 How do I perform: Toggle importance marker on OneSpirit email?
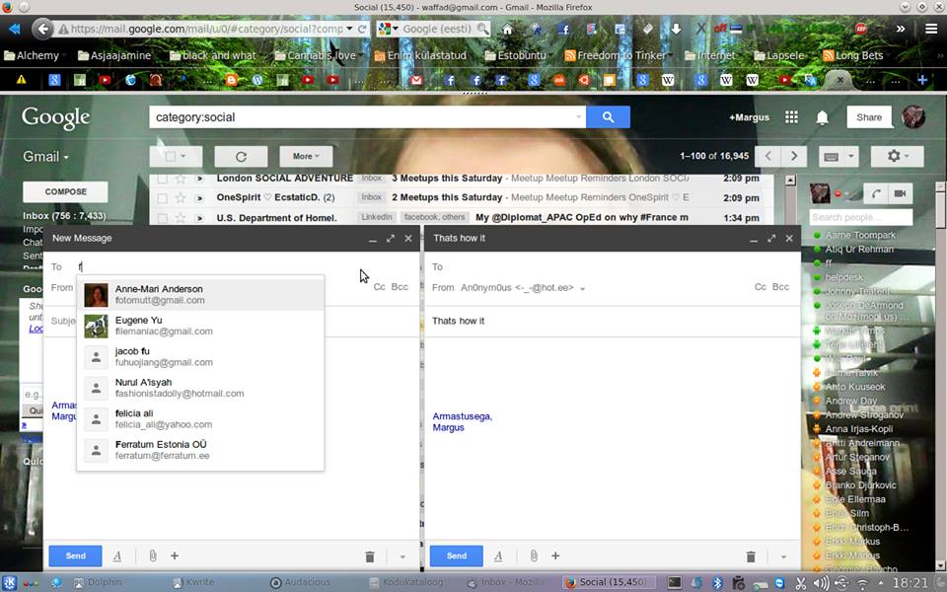199,197
